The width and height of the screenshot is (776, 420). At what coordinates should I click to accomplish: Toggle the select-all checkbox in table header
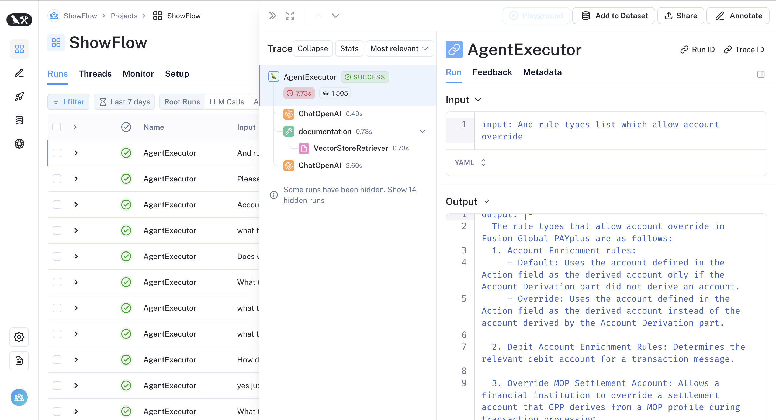[57, 127]
